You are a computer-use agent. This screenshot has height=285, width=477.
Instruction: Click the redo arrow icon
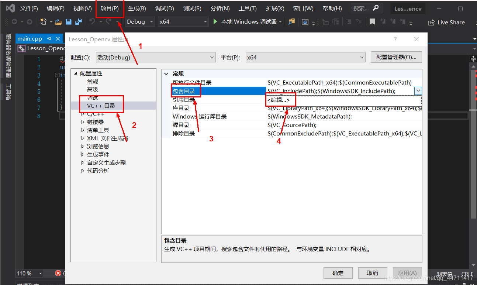tap(108, 22)
